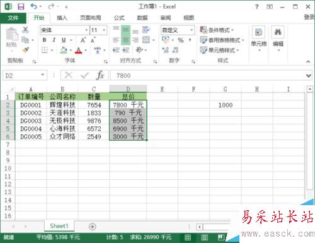The width and height of the screenshot is (315, 243).
Task: Apply the fill color bucket
Action: click(64, 50)
